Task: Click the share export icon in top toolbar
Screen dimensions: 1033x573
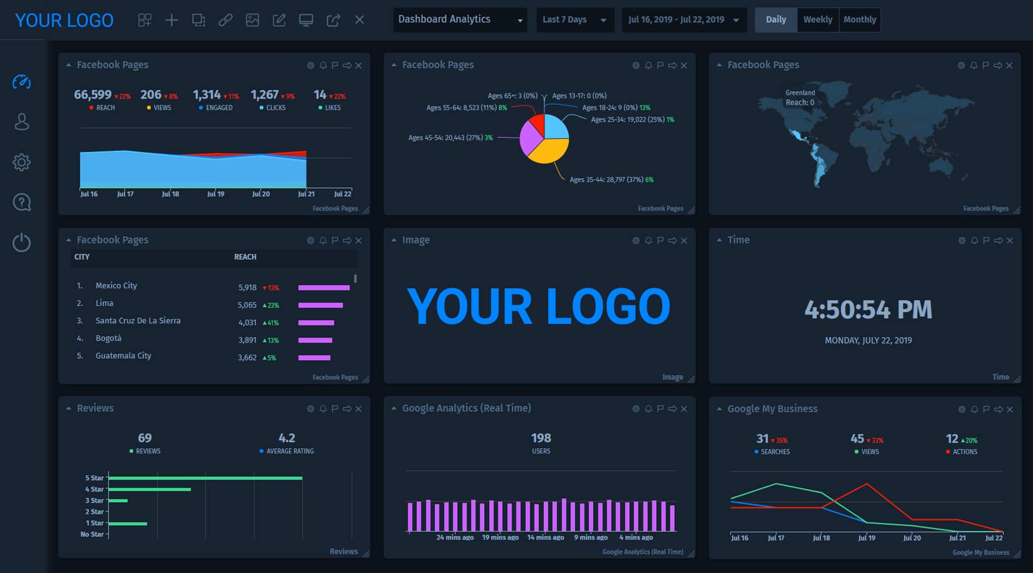Action: pyautogui.click(x=333, y=20)
